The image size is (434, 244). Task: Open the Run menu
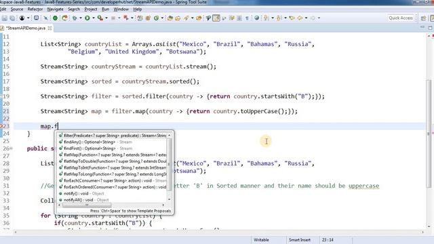click(x=106, y=9)
